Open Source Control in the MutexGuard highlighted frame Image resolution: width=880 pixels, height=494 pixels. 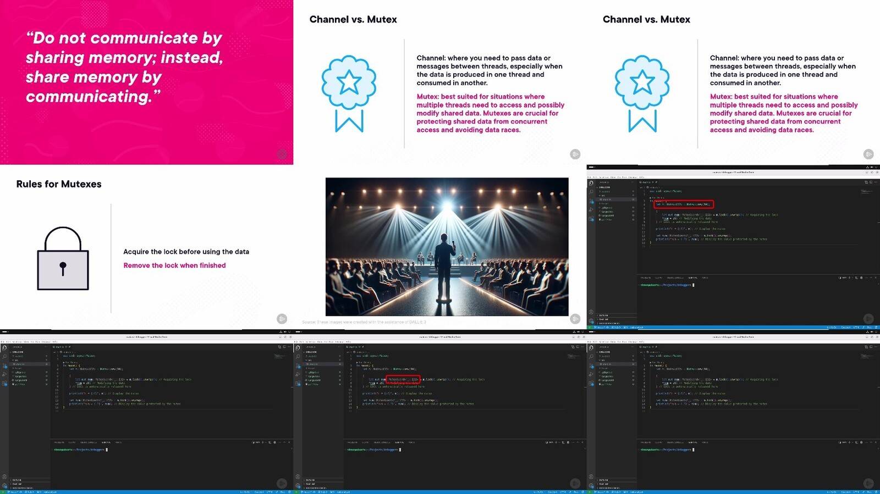[x=298, y=365]
